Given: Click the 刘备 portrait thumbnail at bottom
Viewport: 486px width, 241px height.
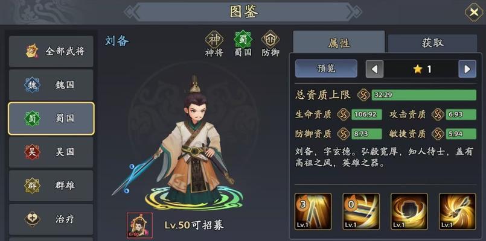Looking at the screenshot, I should pos(140,225).
